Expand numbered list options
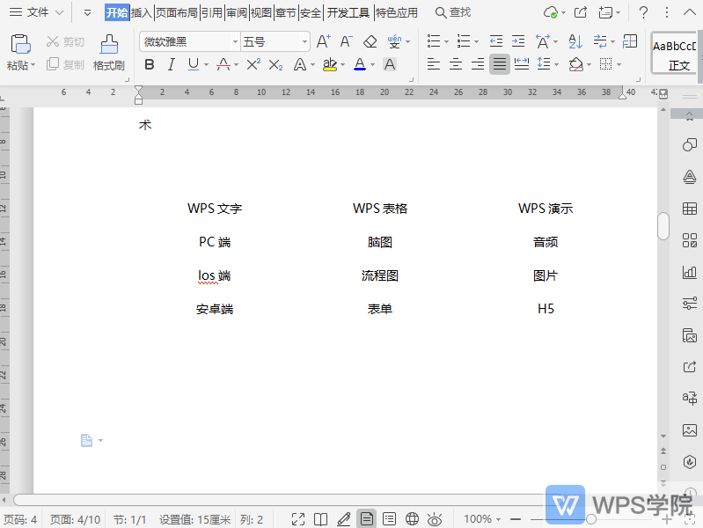The width and height of the screenshot is (703, 528). point(476,41)
